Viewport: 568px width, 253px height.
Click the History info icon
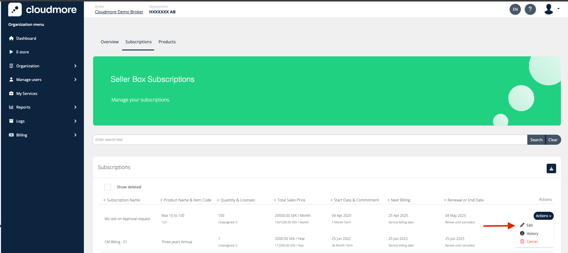click(x=522, y=233)
